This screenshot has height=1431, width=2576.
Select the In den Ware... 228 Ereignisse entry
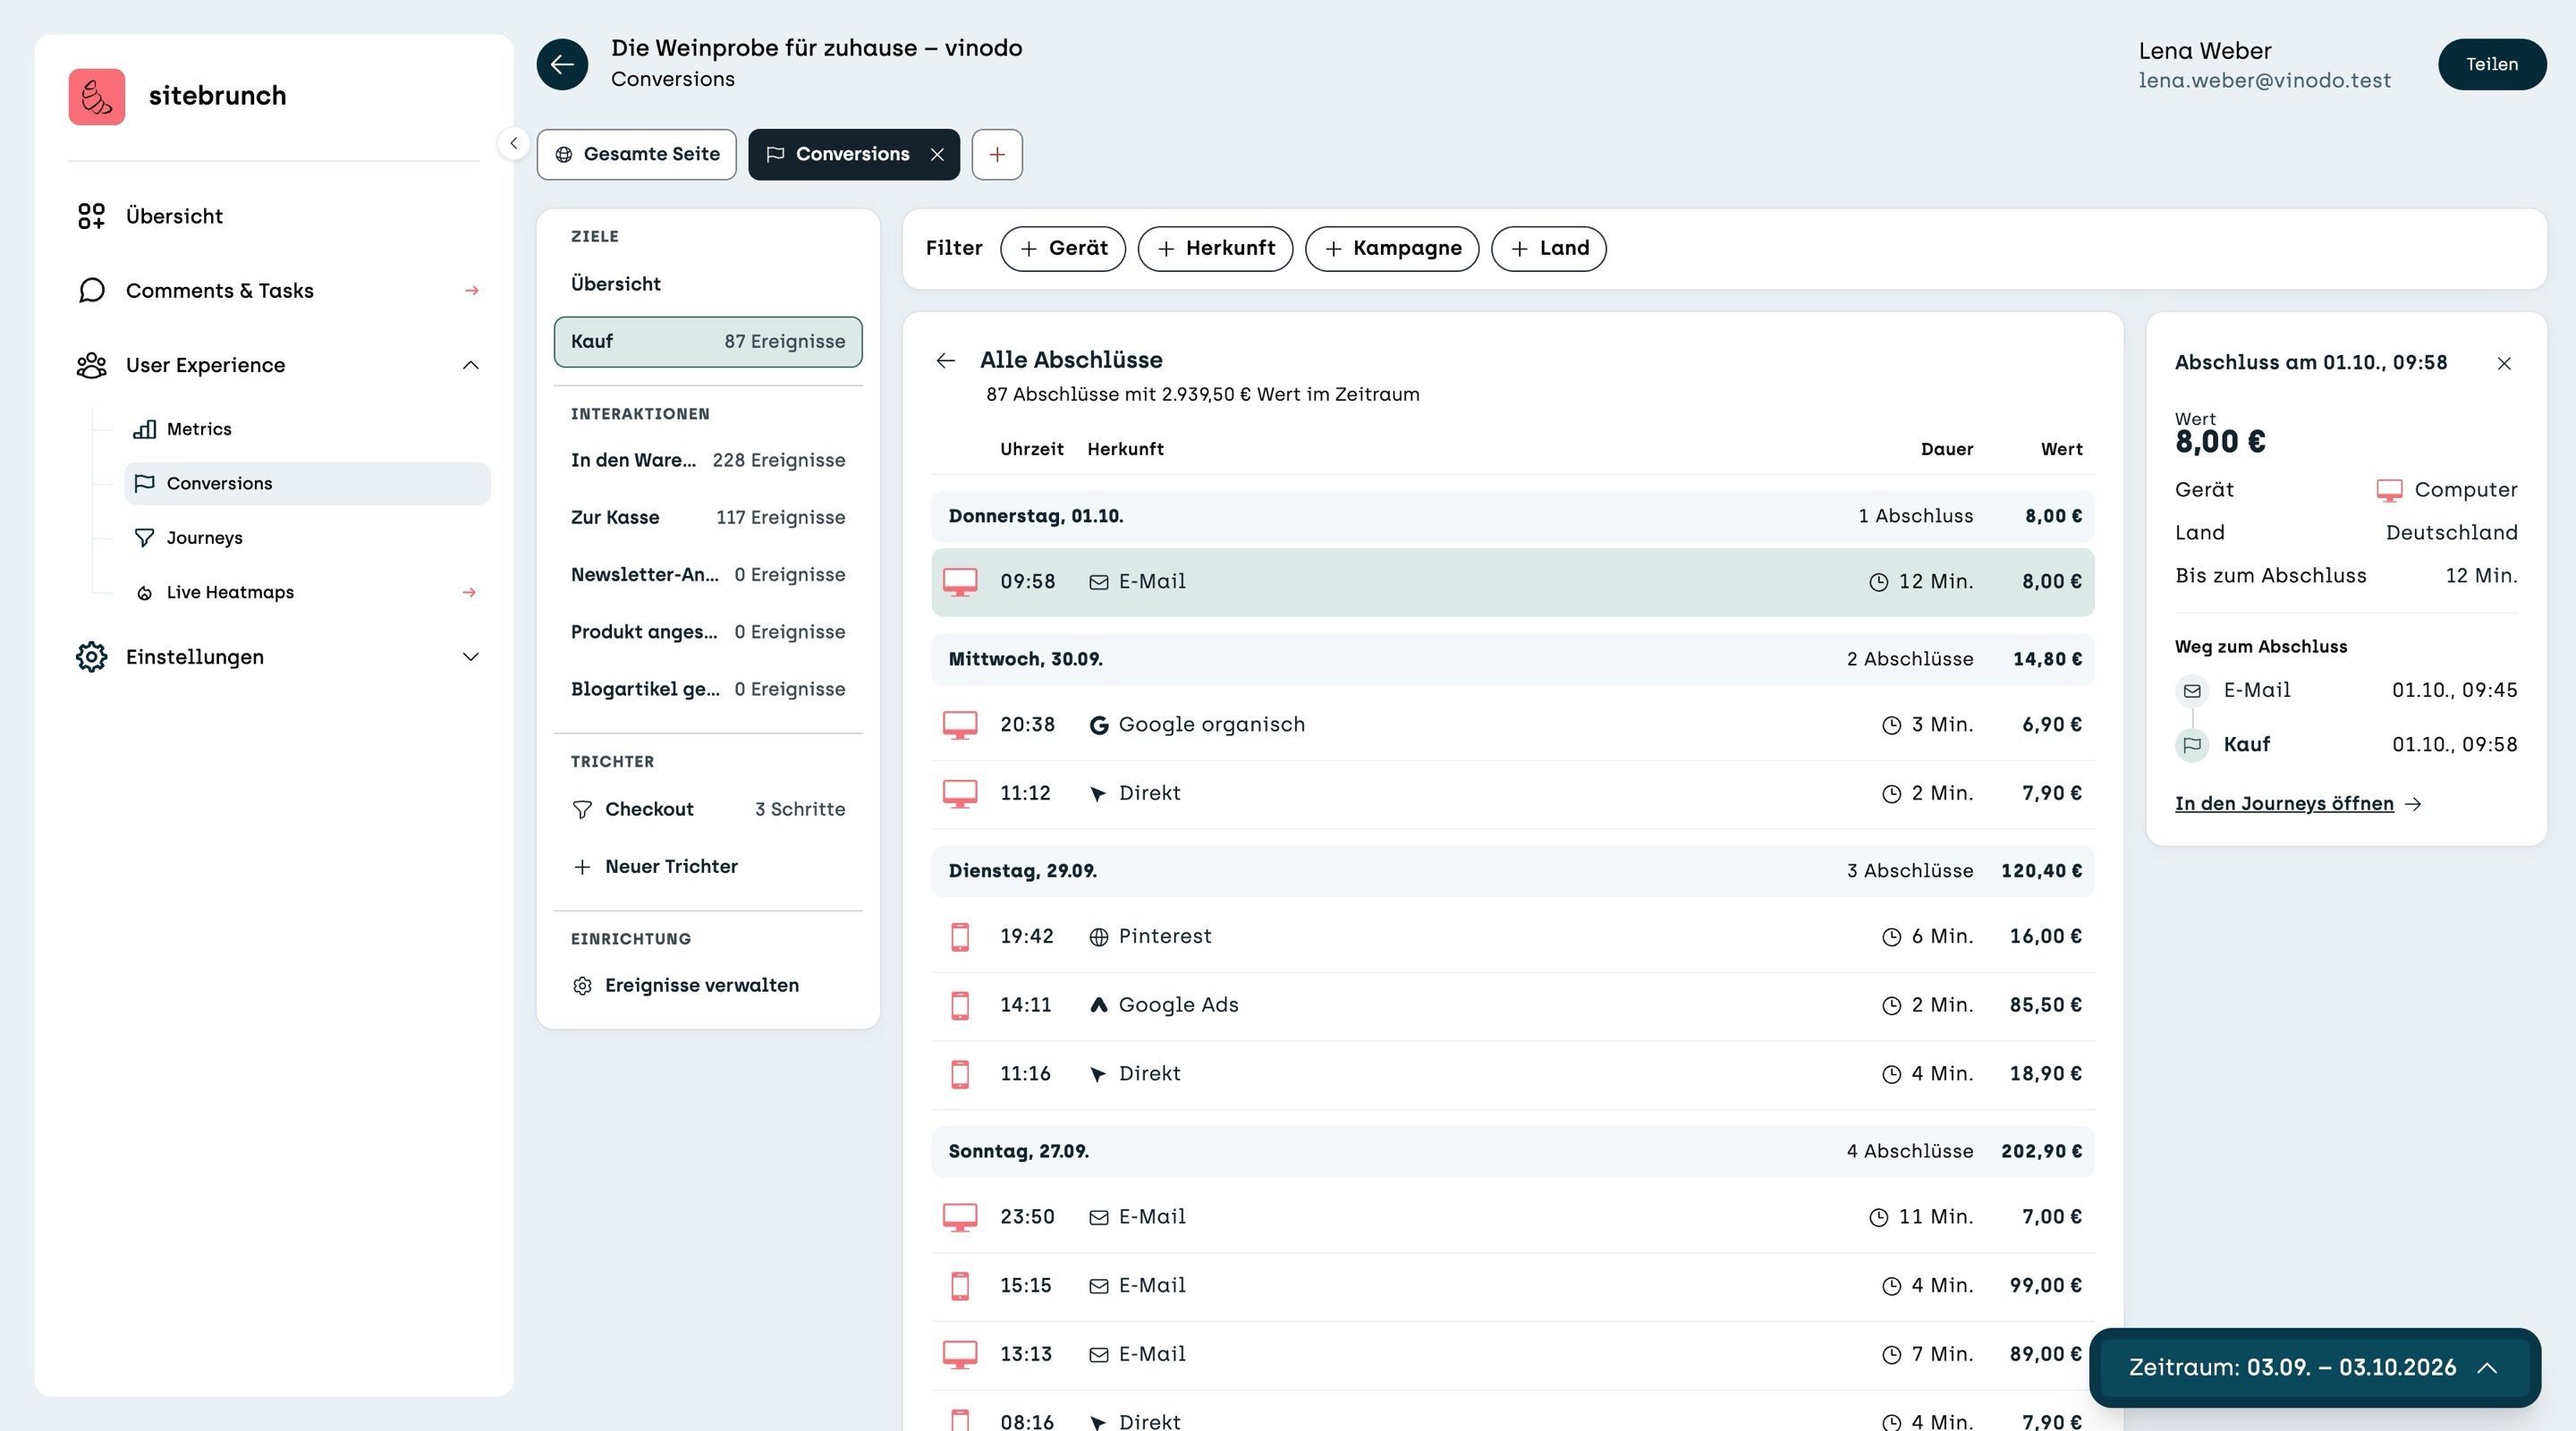pyautogui.click(x=708, y=460)
